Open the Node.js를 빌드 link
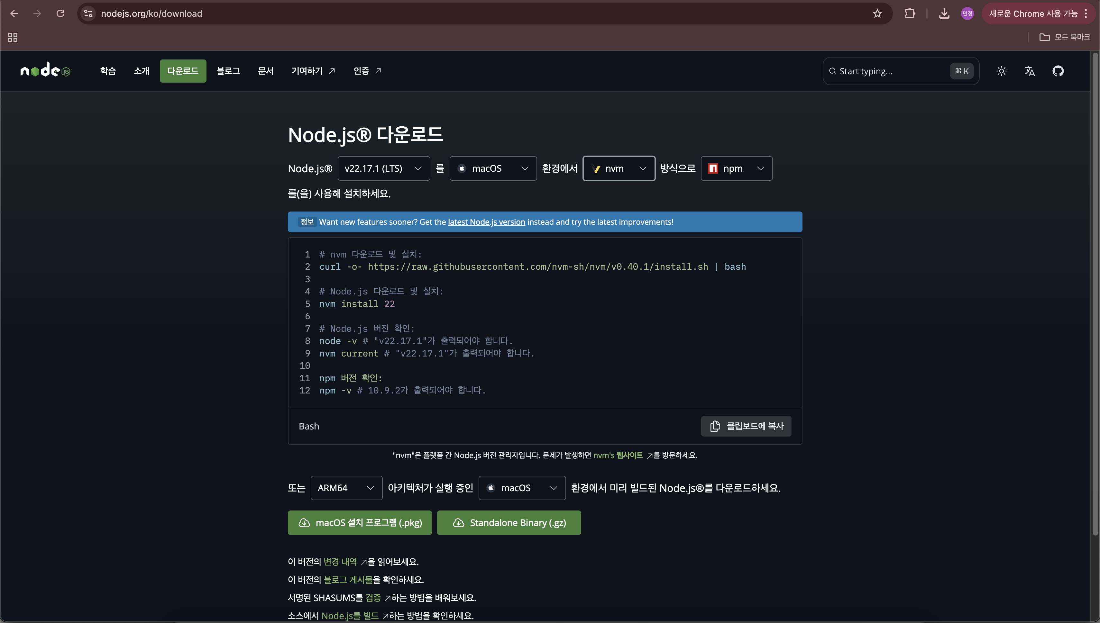 [350, 616]
